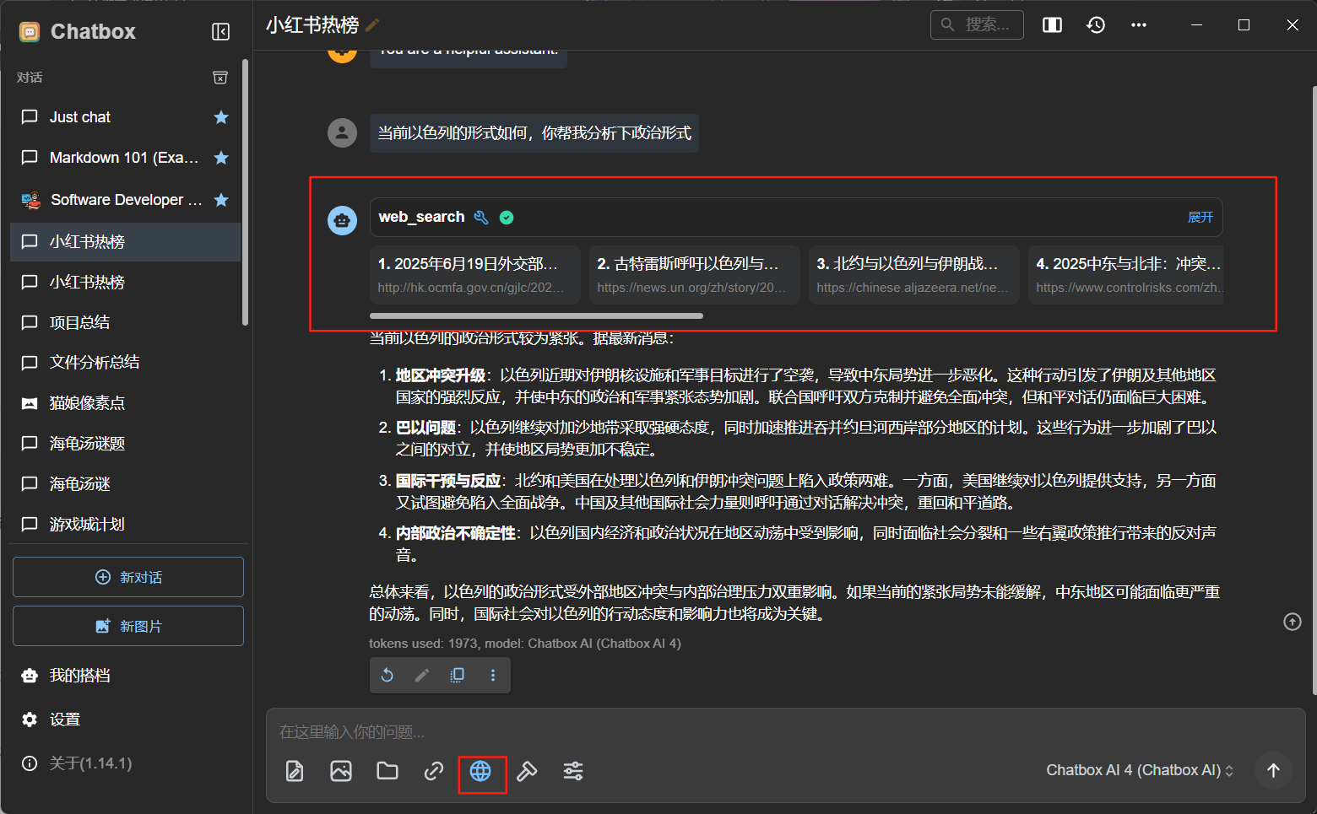This screenshot has width=1317, height=814.
Task: Send the message with the up arrow
Action: [1273, 770]
